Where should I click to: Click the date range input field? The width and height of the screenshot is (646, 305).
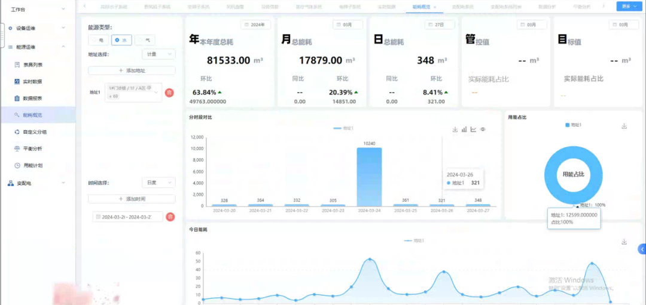128,217
